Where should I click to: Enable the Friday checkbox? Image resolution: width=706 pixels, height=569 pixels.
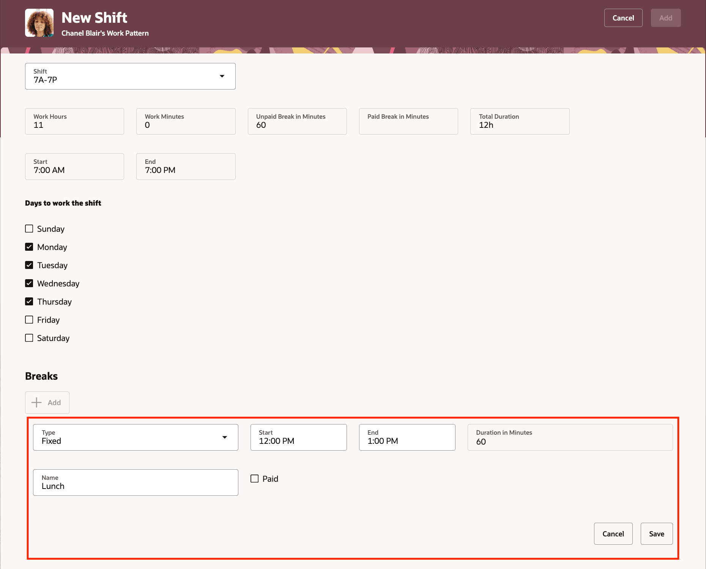pyautogui.click(x=29, y=319)
